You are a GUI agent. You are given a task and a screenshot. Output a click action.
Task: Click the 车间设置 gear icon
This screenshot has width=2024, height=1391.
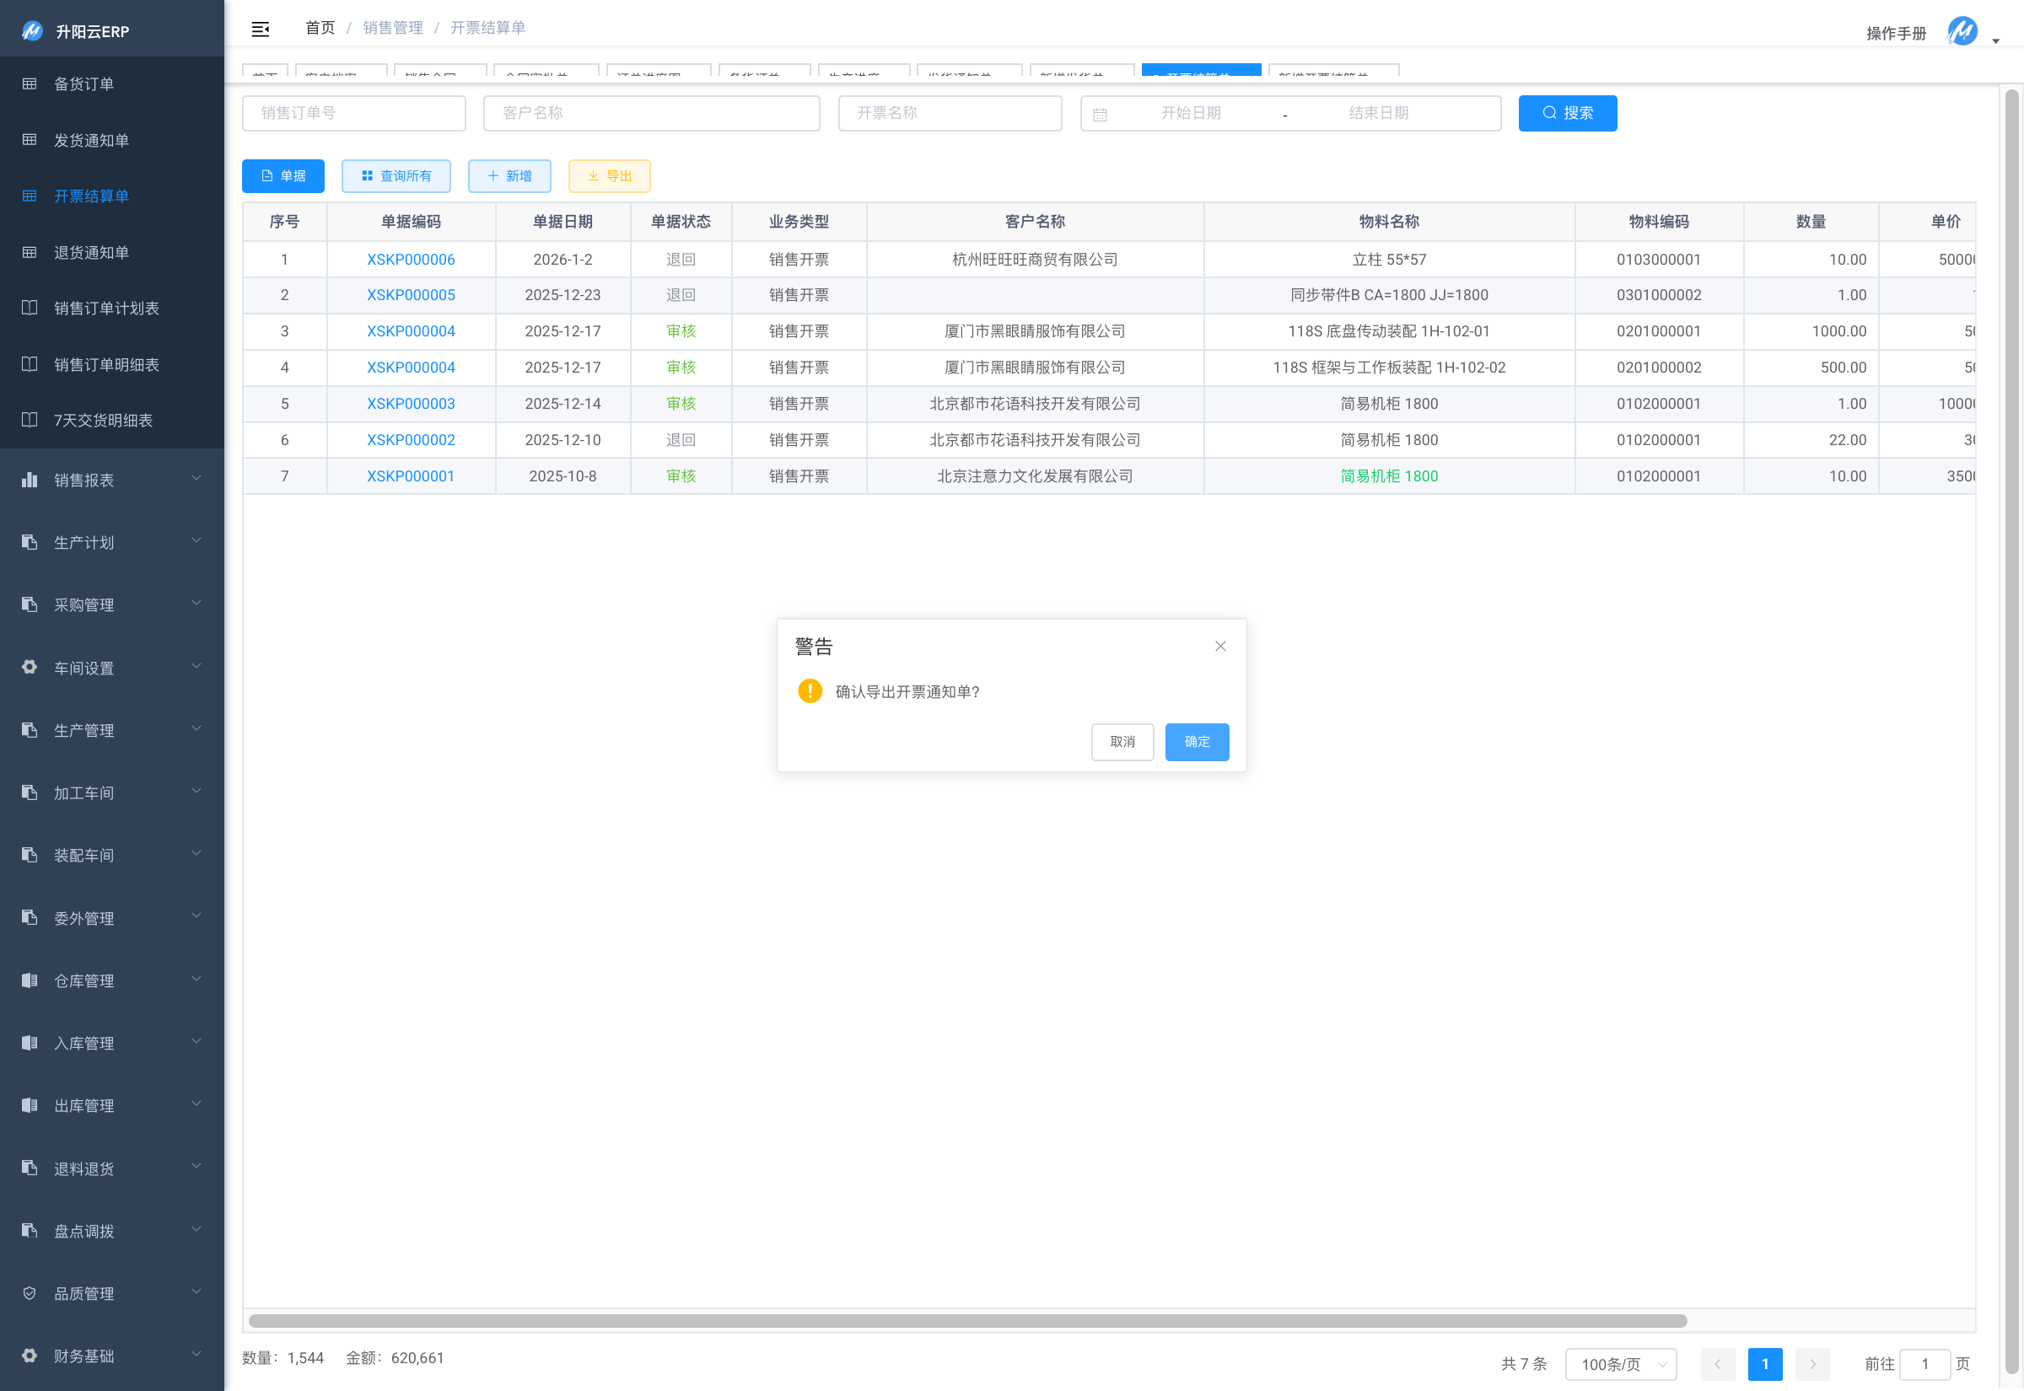click(30, 667)
